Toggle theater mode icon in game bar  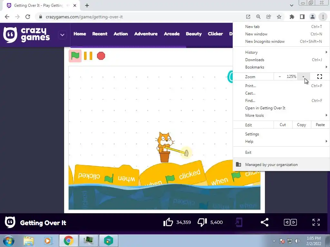(x=290, y=222)
